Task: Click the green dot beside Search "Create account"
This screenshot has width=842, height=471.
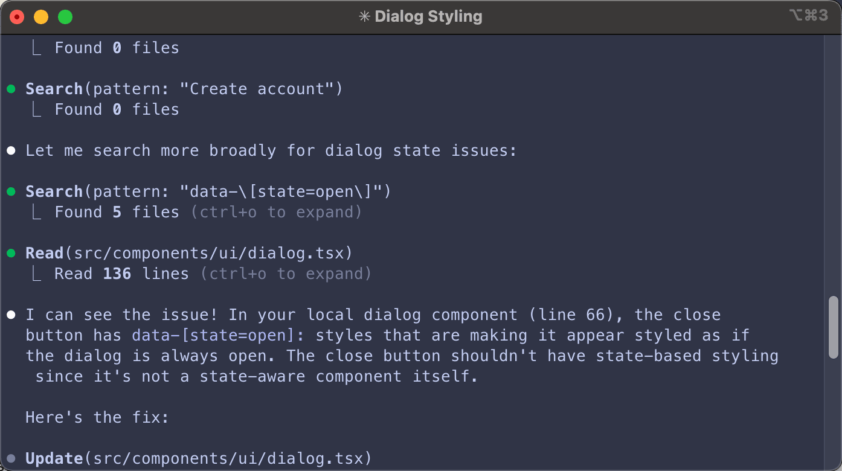Action: coord(11,89)
